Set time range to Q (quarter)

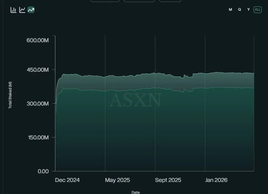click(x=240, y=10)
